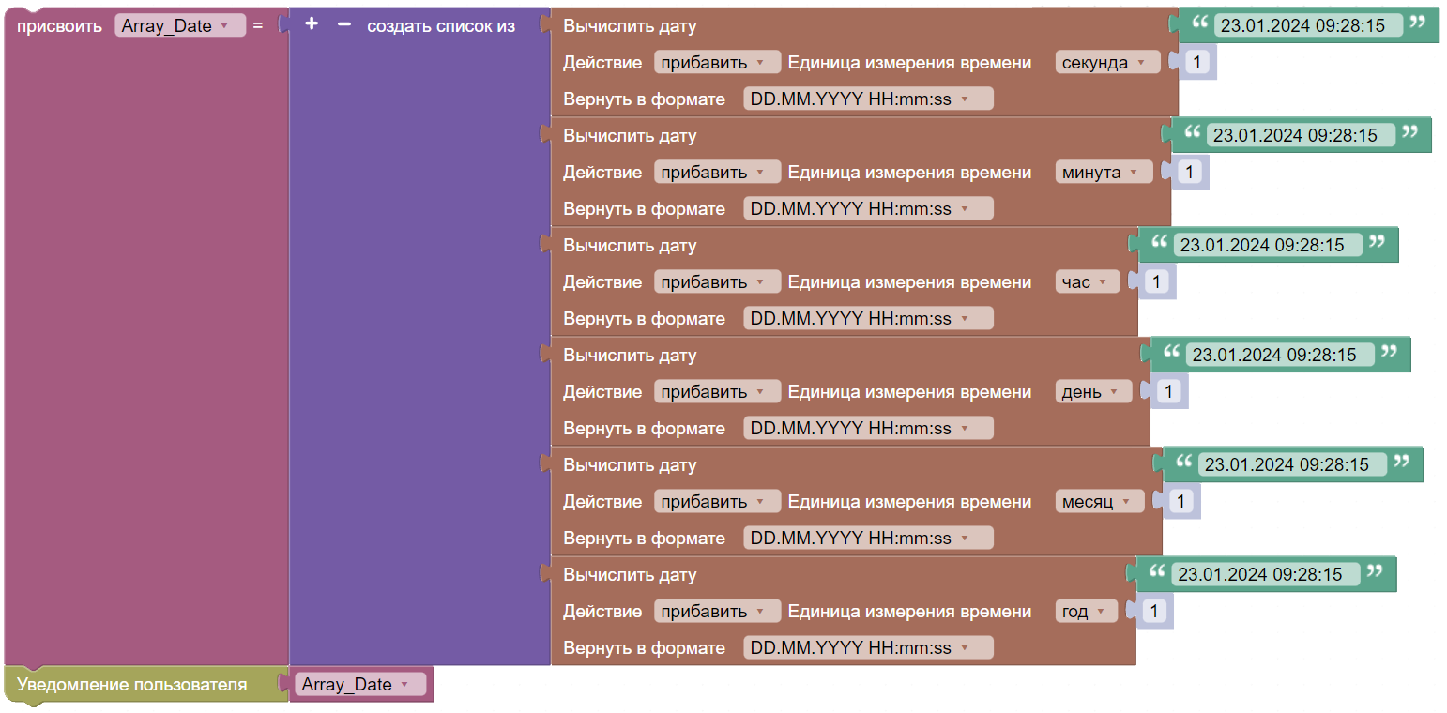The image size is (1447, 713).
Task: Open the 'секунда' time unit dropdown
Action: 1107,63
